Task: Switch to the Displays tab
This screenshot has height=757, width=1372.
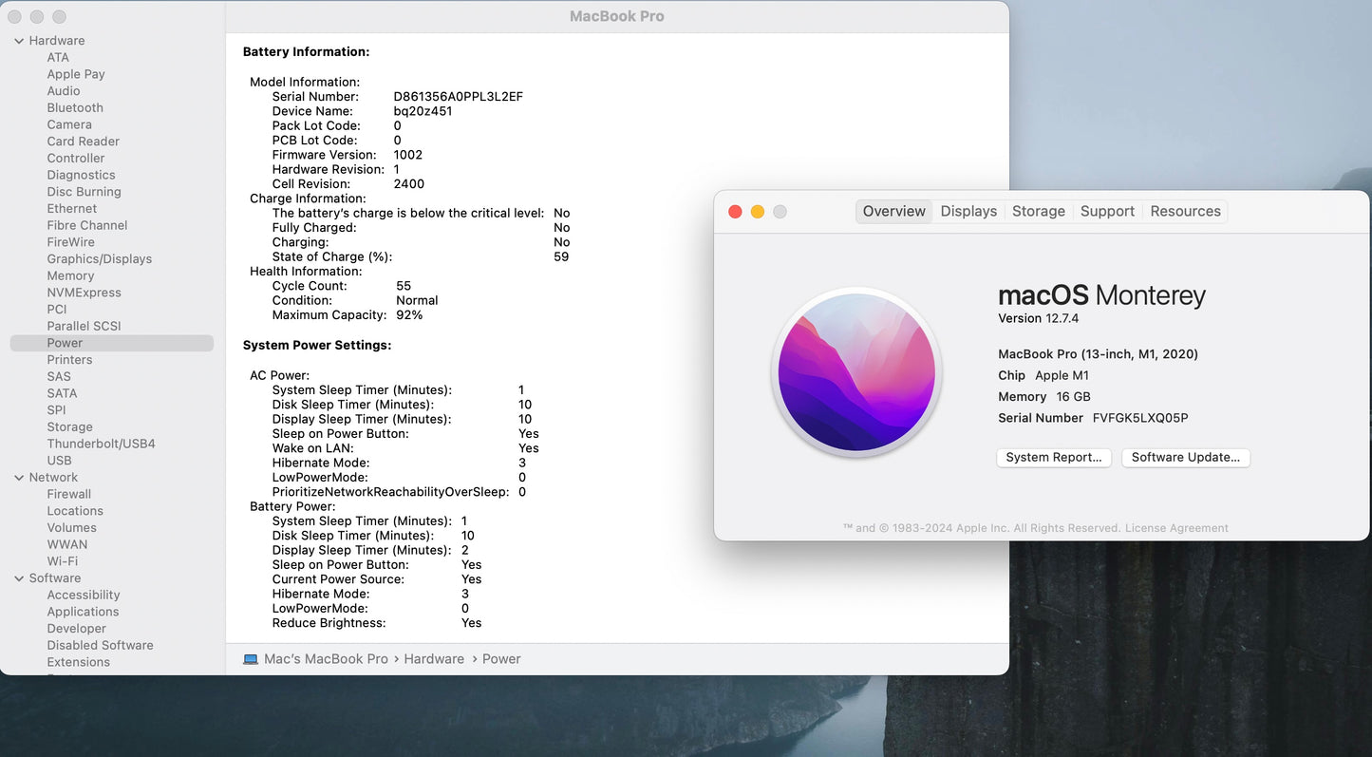Action: [968, 212]
